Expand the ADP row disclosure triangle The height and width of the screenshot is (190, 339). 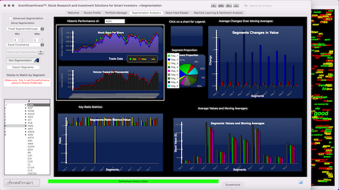point(26,108)
